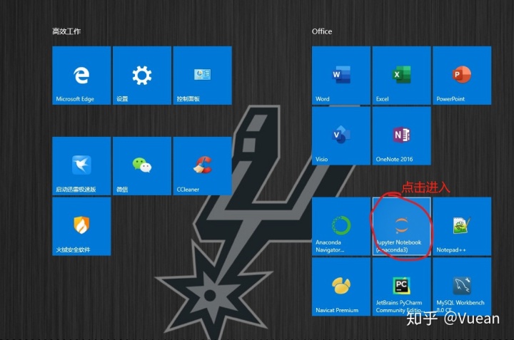Launch the 控制面板 control panel tile
Viewport: 514px width, 340px height.
pyautogui.click(x=202, y=76)
